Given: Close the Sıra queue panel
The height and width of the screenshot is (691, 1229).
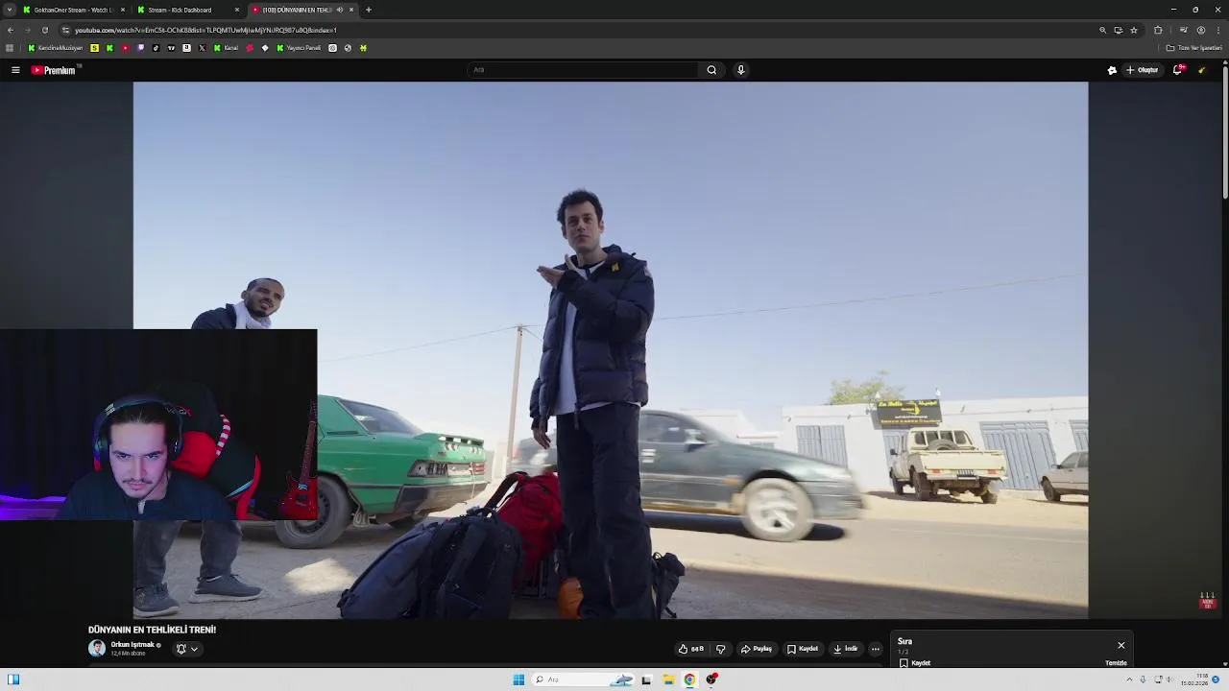Looking at the screenshot, I should pyautogui.click(x=1121, y=645).
